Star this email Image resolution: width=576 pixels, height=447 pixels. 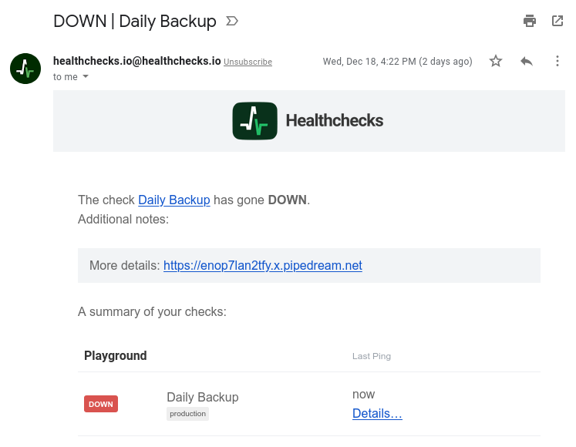[x=496, y=61]
